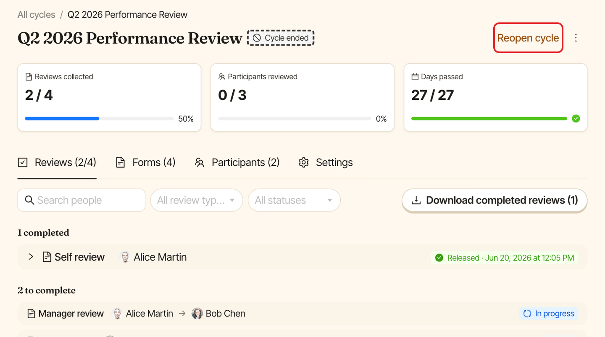This screenshot has width=605, height=337.
Task: Click the 2 / 4 reviews collected value
Action: 39,95
